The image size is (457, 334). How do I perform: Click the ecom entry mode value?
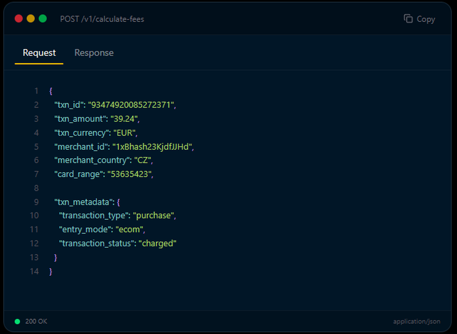click(130, 230)
